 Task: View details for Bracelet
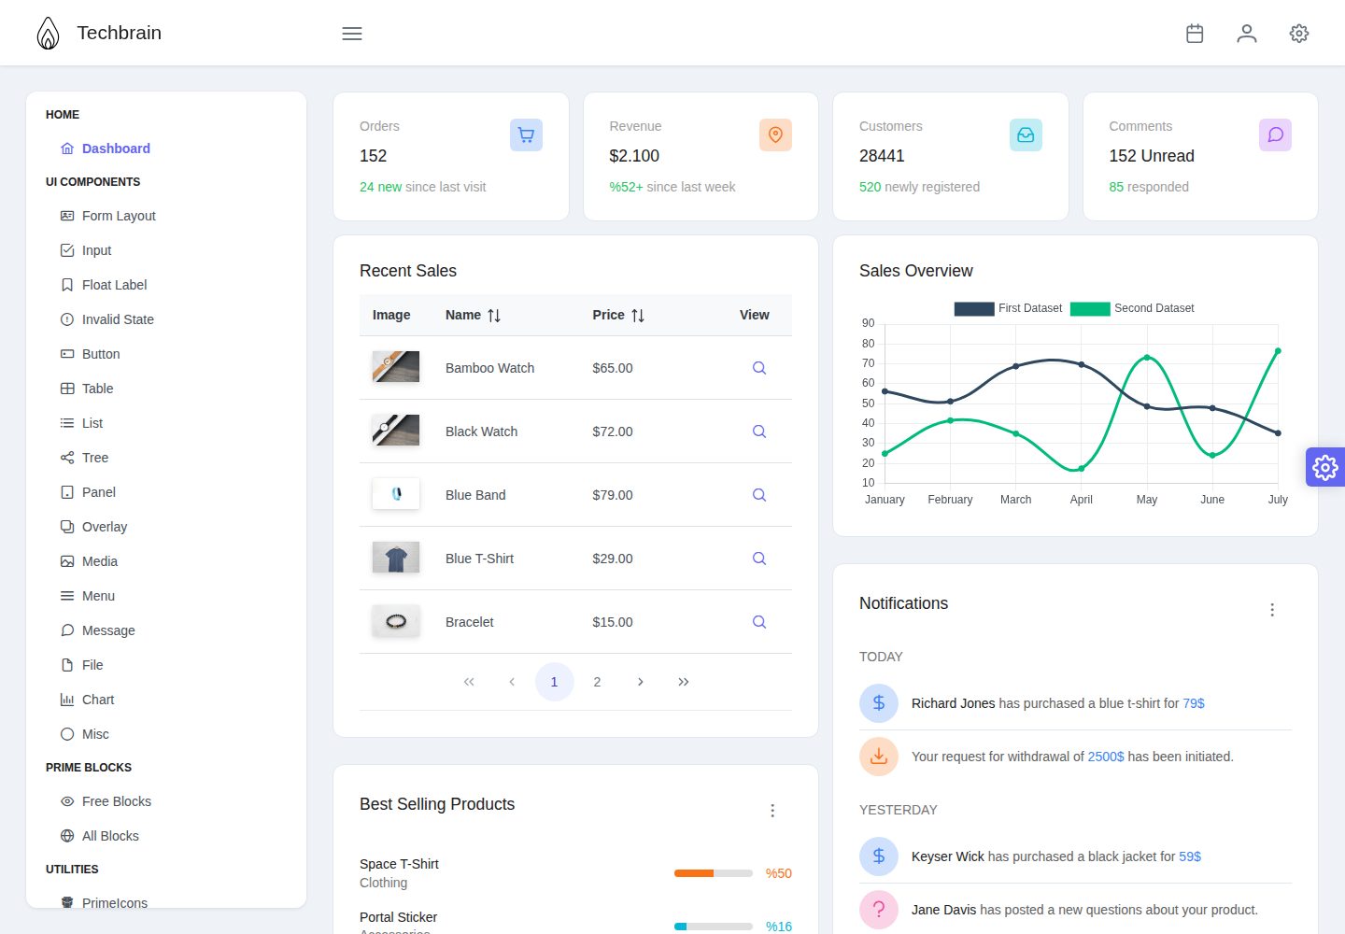click(x=759, y=622)
